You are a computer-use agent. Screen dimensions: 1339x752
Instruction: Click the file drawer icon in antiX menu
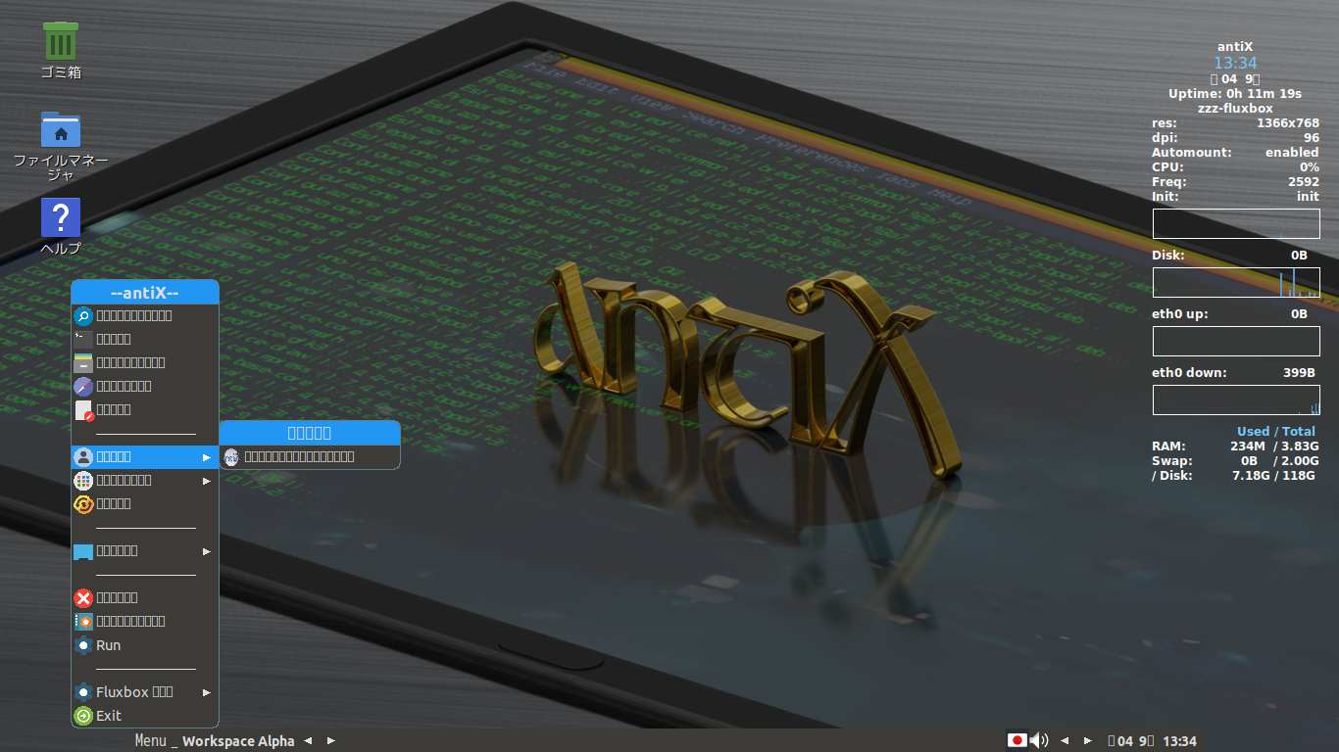click(83, 362)
